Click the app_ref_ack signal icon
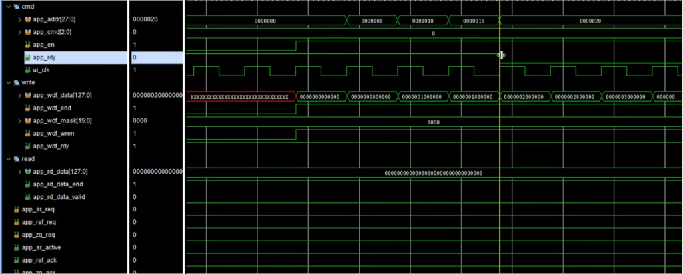The height and width of the screenshot is (274, 683). [x=17, y=260]
